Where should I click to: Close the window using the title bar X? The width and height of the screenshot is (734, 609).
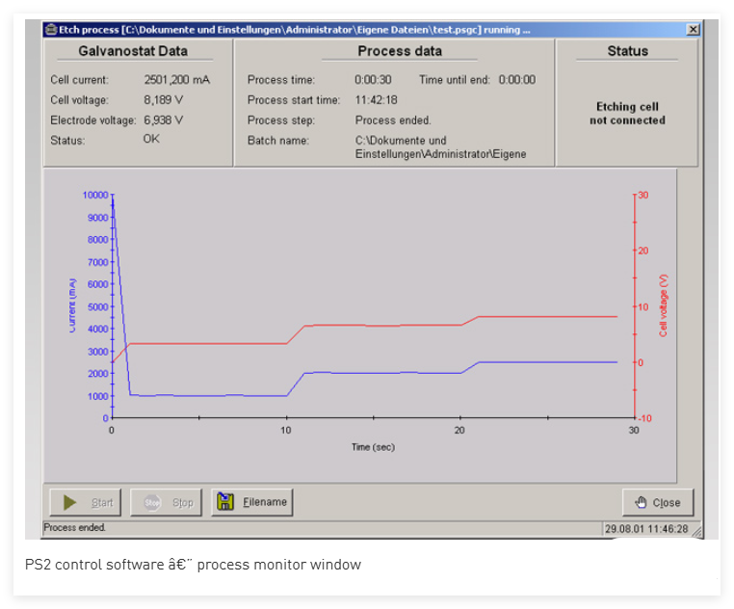point(693,30)
